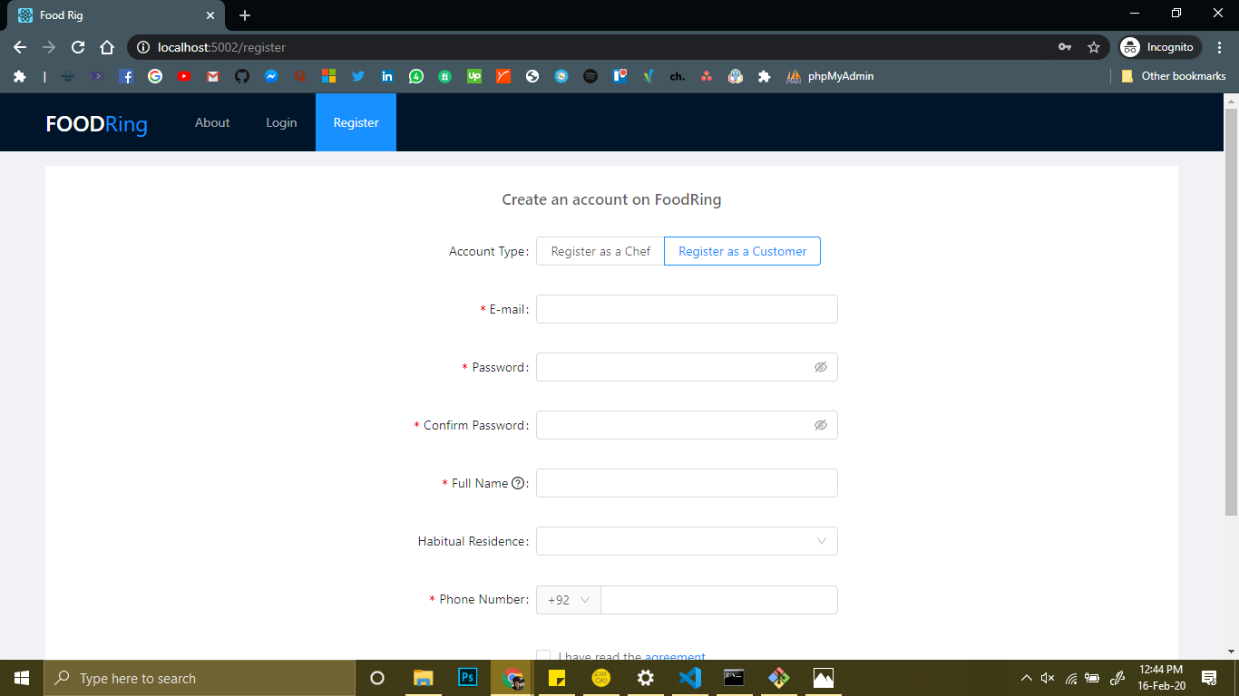Open the Gmail bookmark
The height and width of the screenshot is (696, 1239).
(x=213, y=76)
